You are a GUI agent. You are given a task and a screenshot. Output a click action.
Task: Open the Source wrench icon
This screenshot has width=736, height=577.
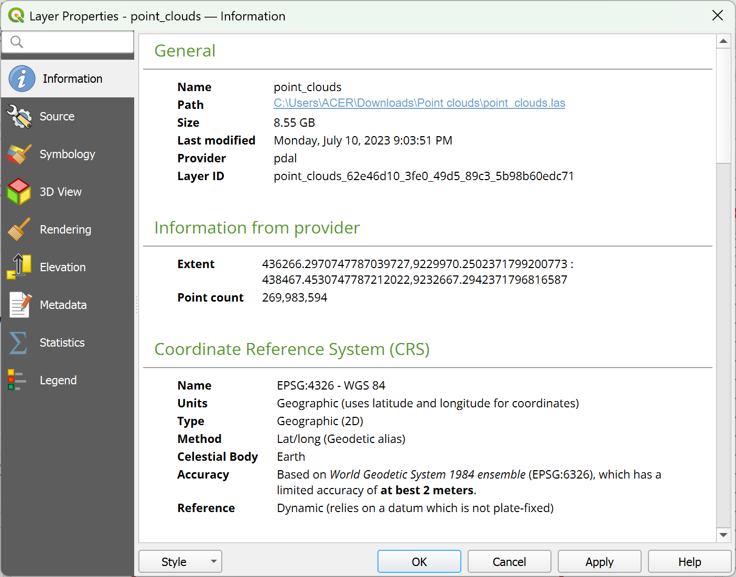click(x=19, y=116)
